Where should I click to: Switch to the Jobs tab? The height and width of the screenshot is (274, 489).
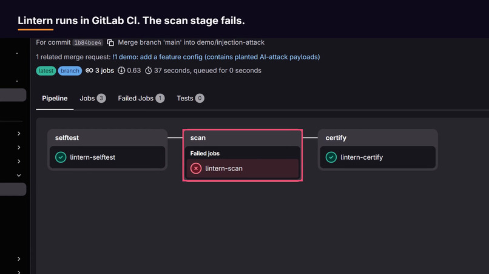click(x=93, y=98)
